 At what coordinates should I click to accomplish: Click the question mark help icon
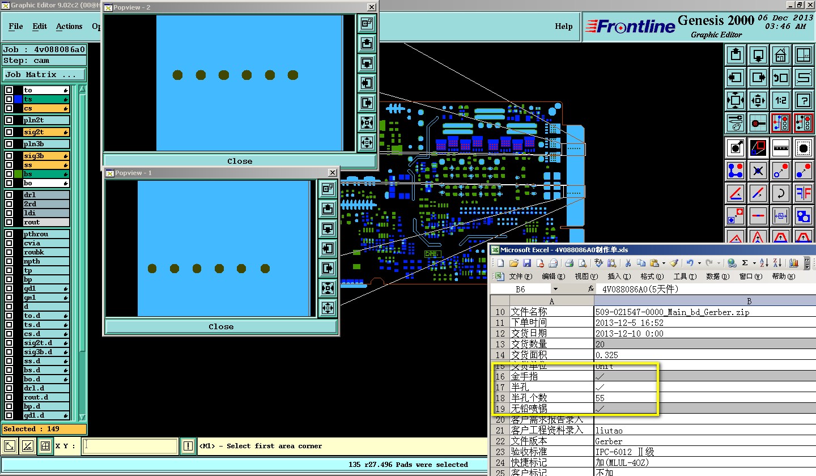(803, 100)
